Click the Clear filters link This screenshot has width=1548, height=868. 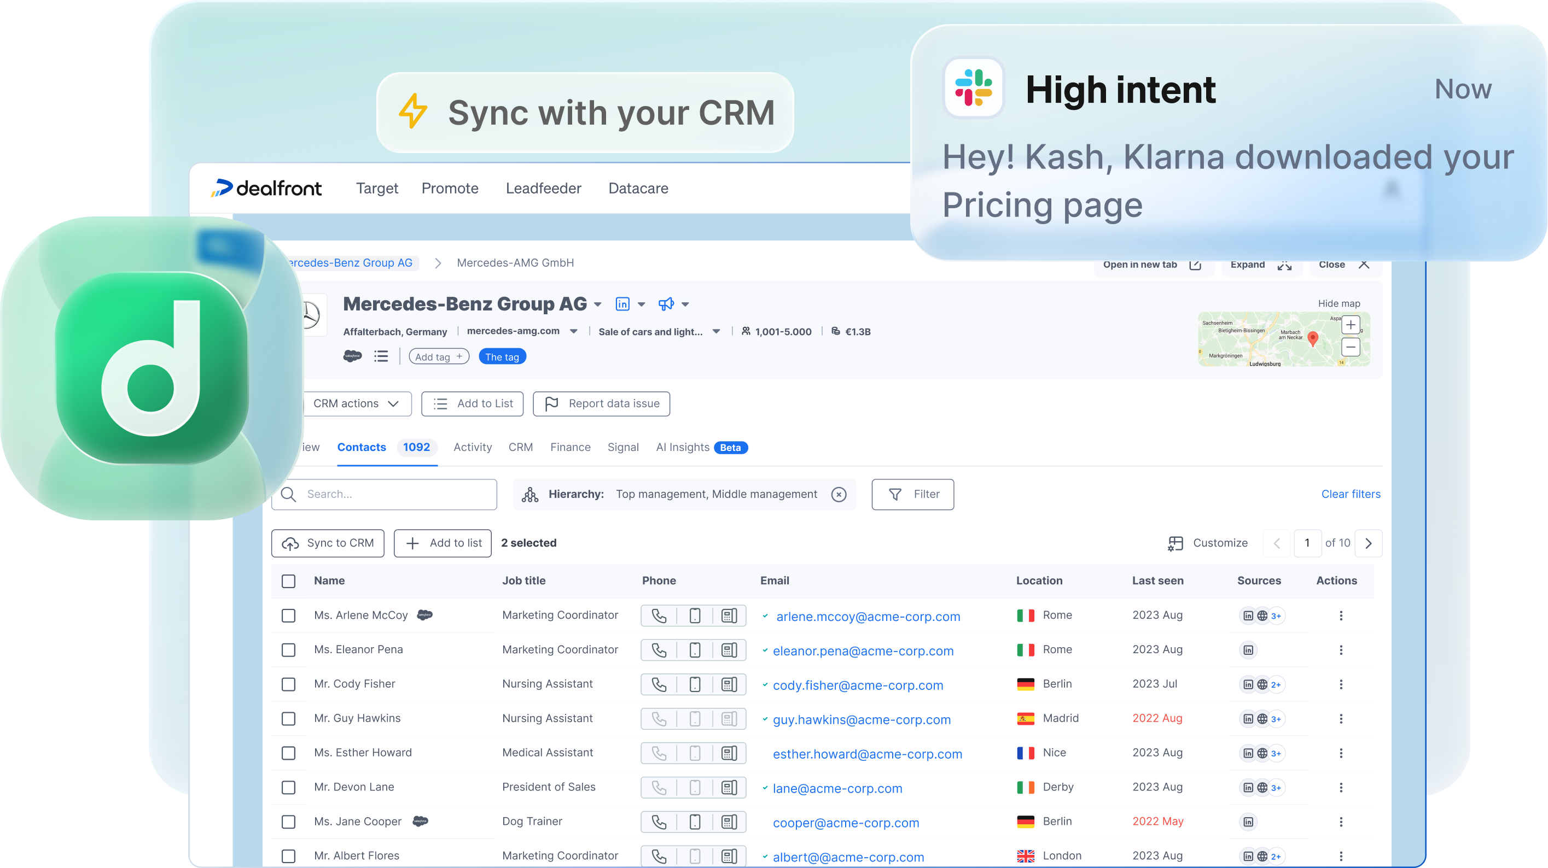click(x=1351, y=494)
